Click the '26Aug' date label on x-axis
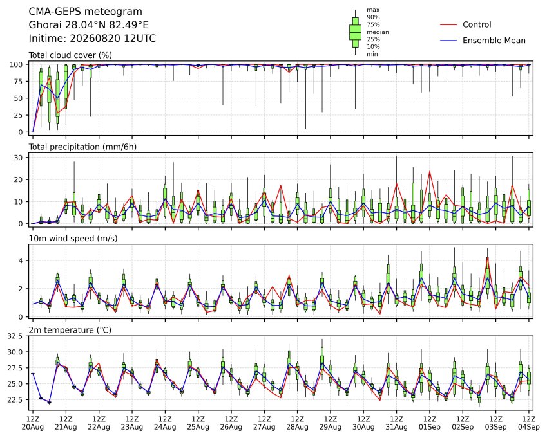The image size is (547, 438). [231, 427]
